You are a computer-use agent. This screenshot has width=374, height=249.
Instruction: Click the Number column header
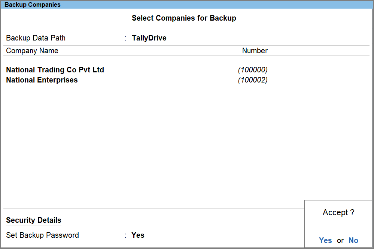tap(255, 51)
